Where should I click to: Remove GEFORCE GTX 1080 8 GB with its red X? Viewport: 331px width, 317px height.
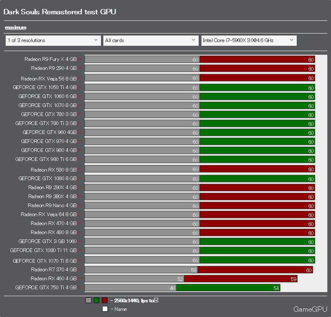80,179
